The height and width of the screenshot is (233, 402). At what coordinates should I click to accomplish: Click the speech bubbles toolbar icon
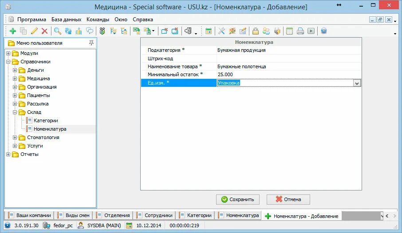(90, 31)
